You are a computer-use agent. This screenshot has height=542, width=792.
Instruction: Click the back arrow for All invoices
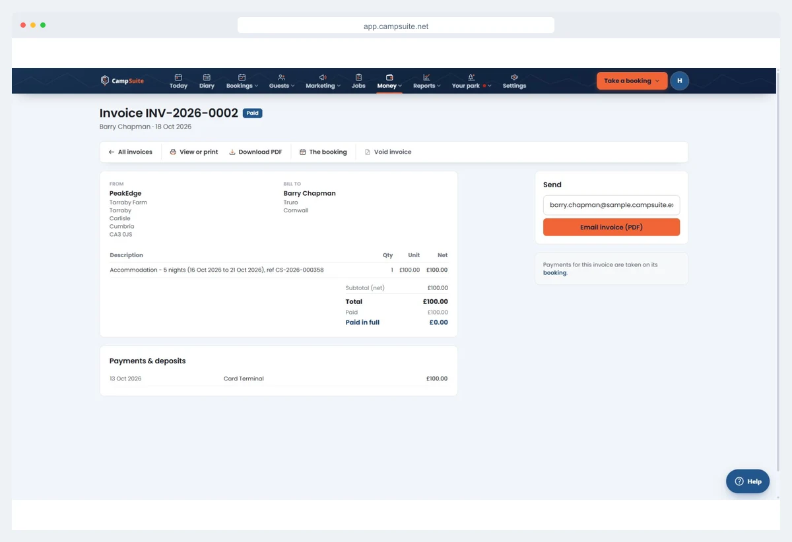(112, 152)
